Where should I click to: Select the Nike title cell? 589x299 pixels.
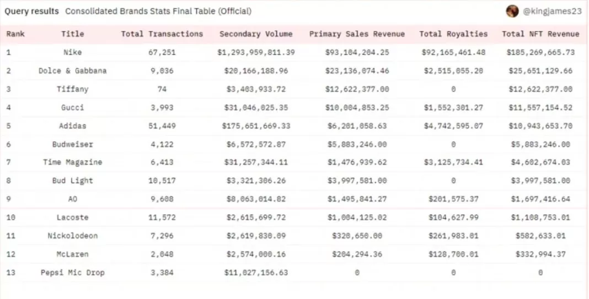click(x=73, y=52)
